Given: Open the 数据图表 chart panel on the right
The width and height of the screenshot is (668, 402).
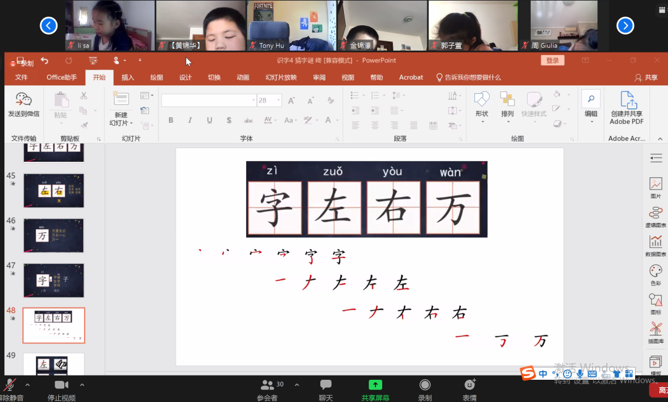Looking at the screenshot, I should pos(656,241).
